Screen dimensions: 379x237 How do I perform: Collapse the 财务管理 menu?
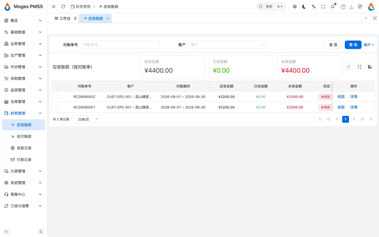pyautogui.click(x=23, y=113)
